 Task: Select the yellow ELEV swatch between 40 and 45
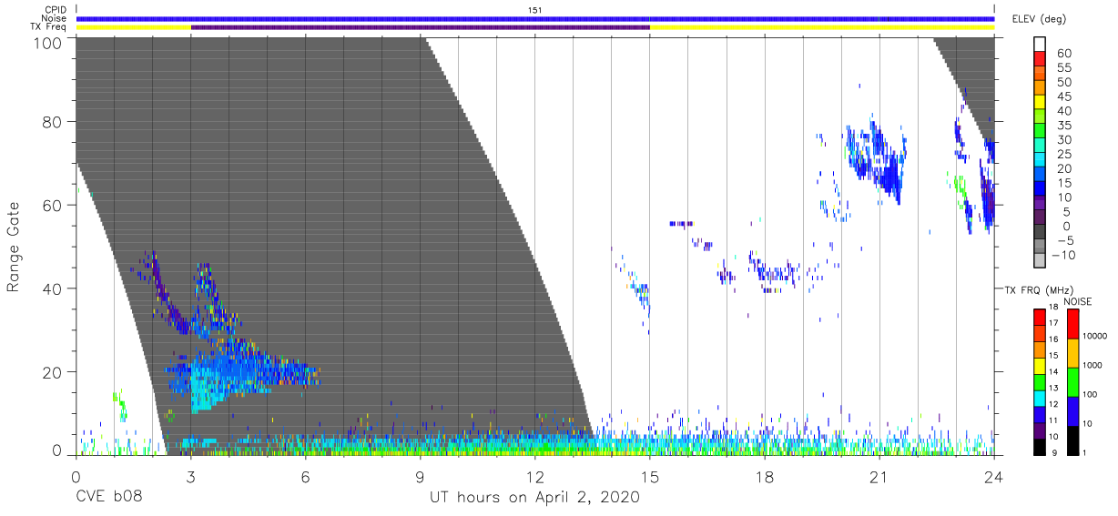pyautogui.click(x=1039, y=103)
